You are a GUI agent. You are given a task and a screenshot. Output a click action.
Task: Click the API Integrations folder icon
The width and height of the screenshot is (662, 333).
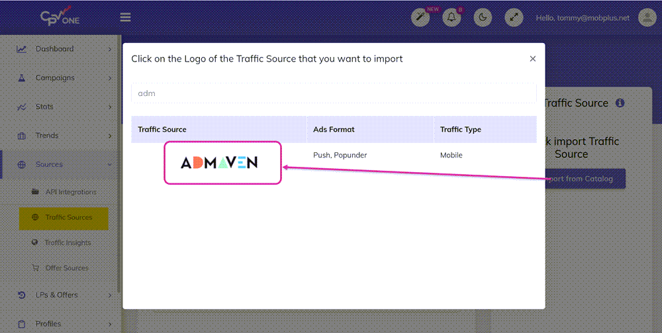(36, 191)
